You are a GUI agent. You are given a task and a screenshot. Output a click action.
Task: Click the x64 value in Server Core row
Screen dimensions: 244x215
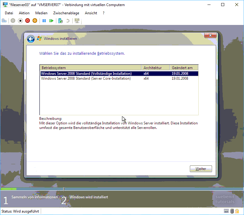146,78
